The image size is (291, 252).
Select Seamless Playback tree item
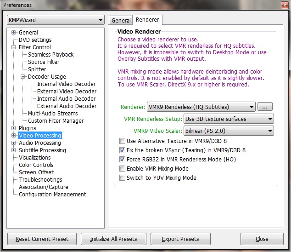(50, 54)
